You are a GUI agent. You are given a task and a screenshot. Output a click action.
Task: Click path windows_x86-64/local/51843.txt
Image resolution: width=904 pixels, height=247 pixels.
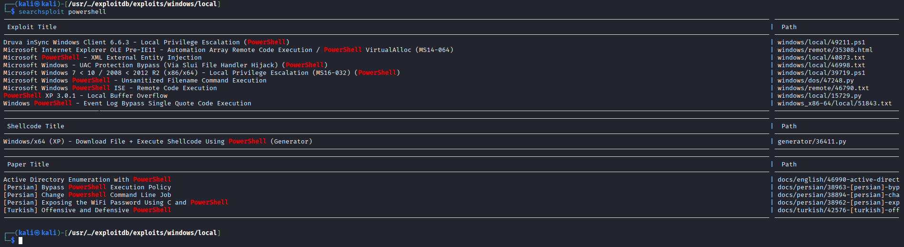tap(834, 103)
